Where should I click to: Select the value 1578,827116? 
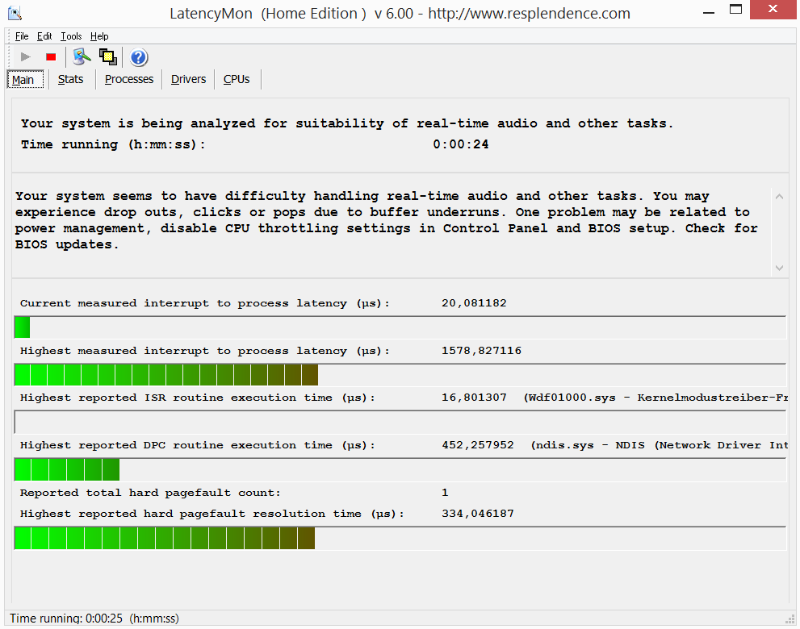click(x=481, y=350)
